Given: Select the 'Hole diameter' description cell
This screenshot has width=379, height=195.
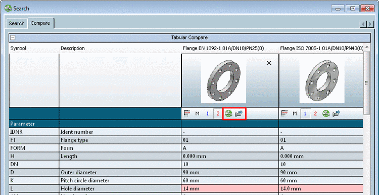Looking at the screenshot, I should [x=120, y=188].
